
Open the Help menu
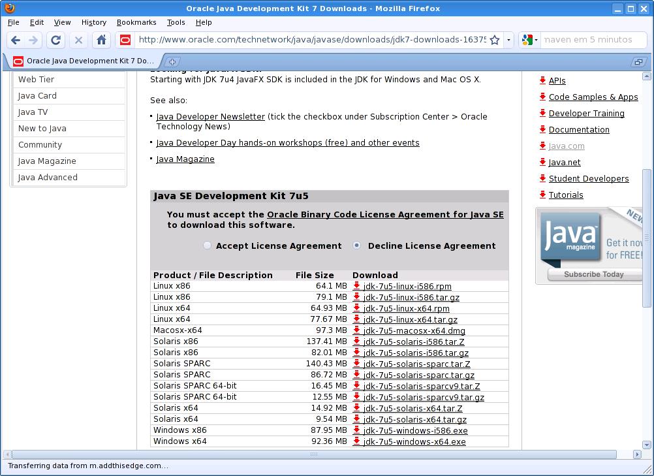[204, 23]
